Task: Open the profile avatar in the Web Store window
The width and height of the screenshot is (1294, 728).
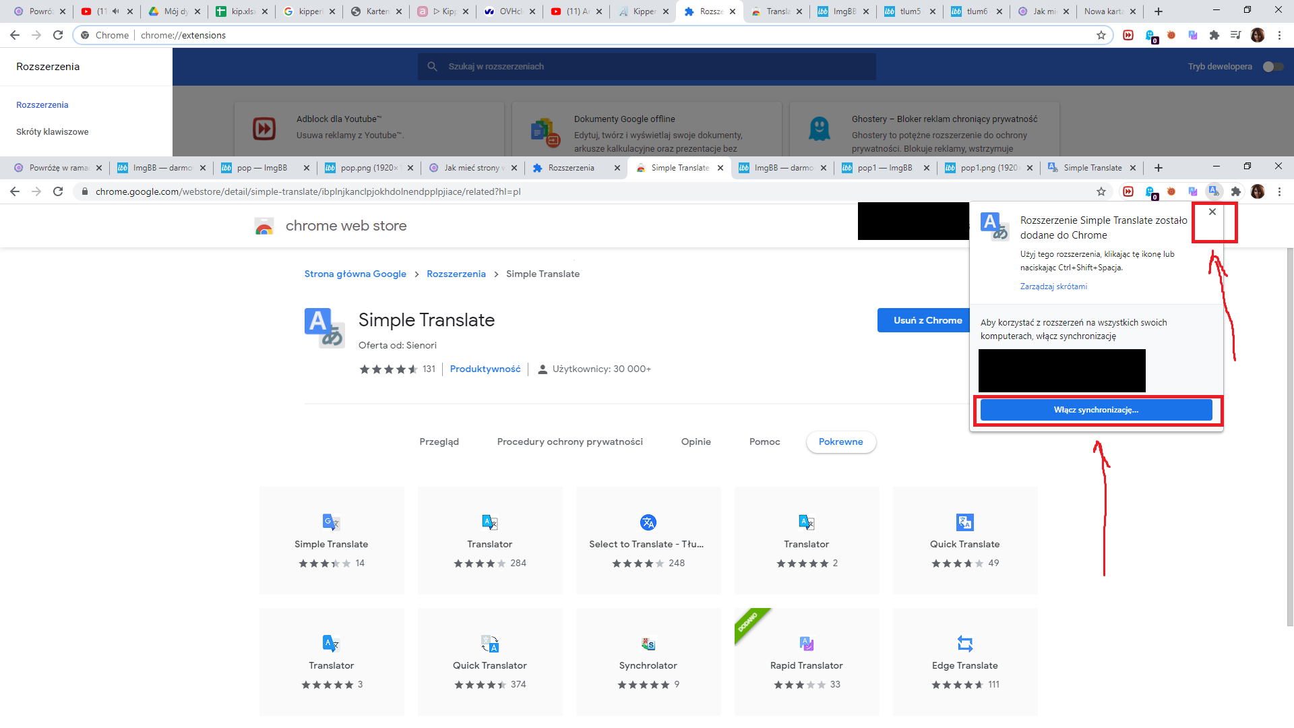Action: pyautogui.click(x=1258, y=191)
